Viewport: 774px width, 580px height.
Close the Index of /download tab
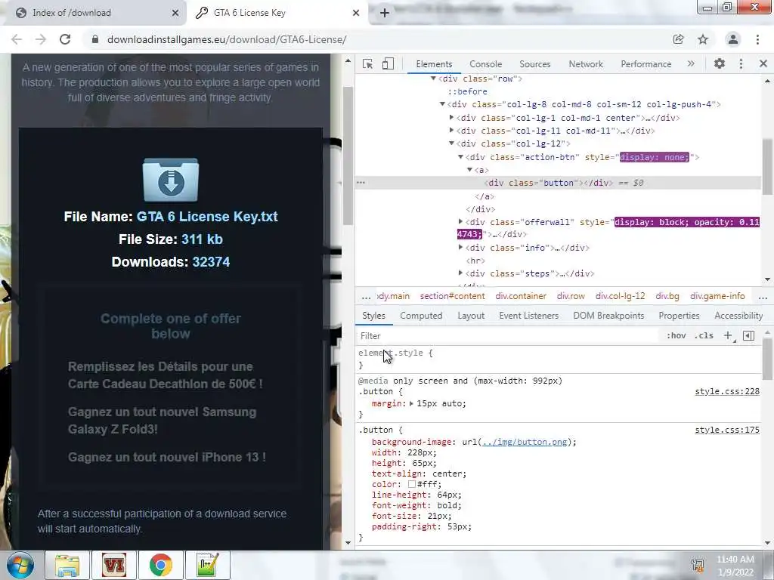pyautogui.click(x=175, y=13)
